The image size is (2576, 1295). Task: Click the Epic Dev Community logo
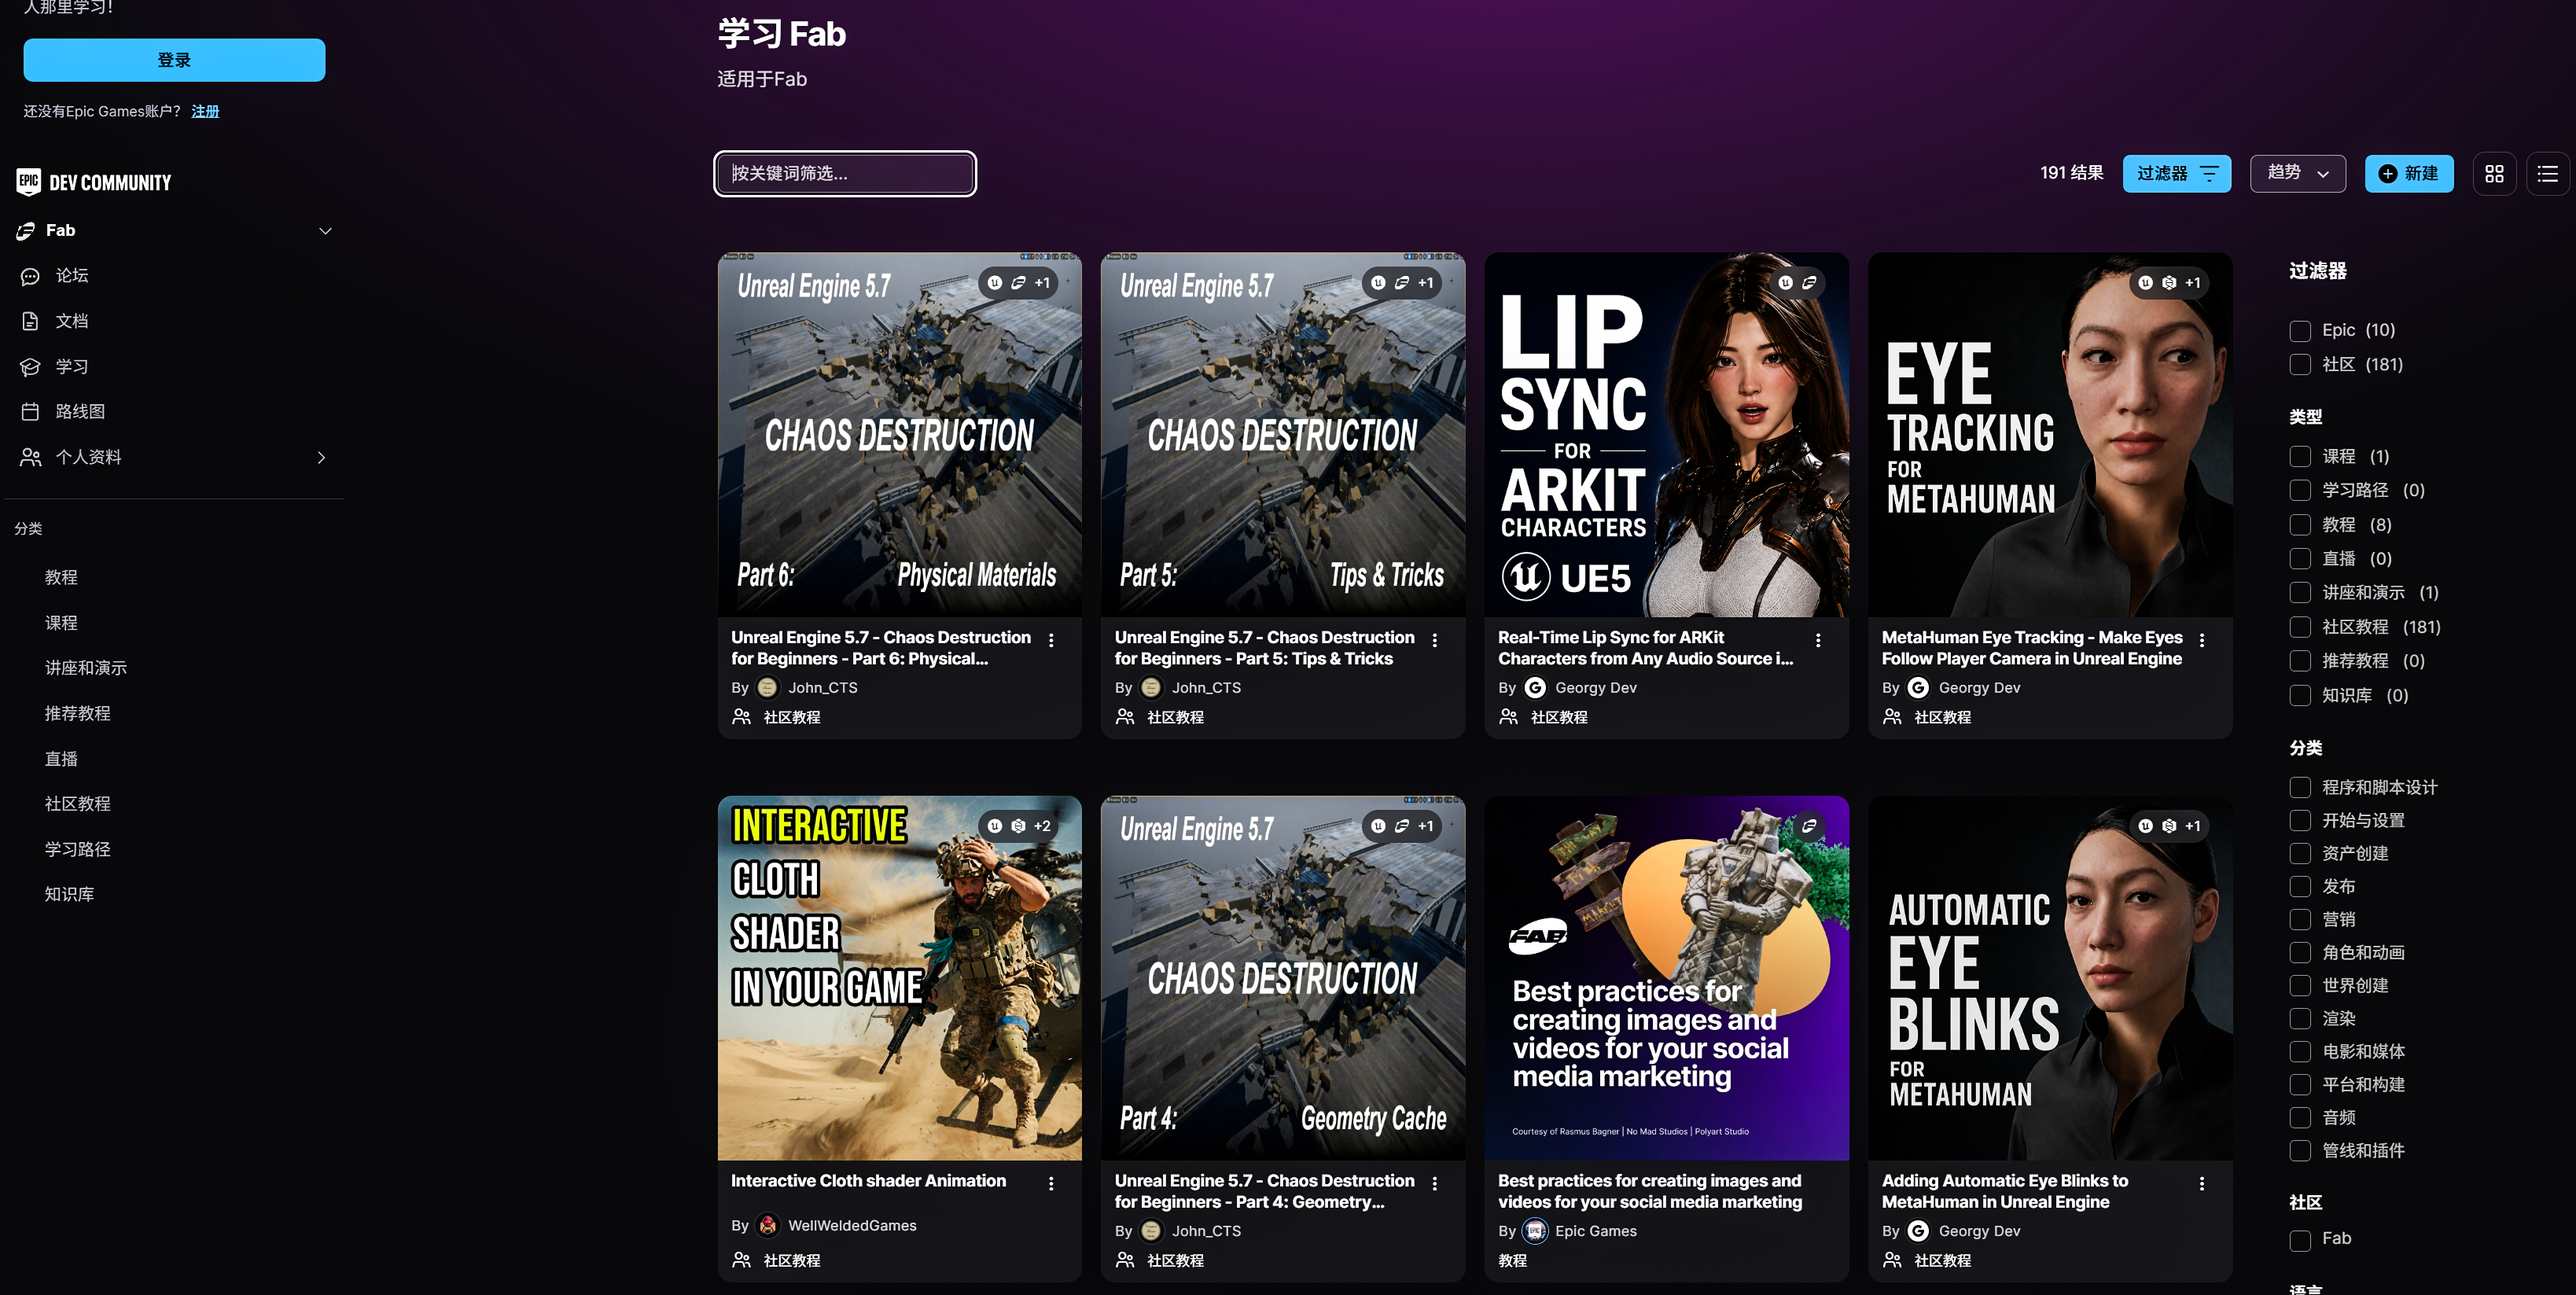(94, 182)
